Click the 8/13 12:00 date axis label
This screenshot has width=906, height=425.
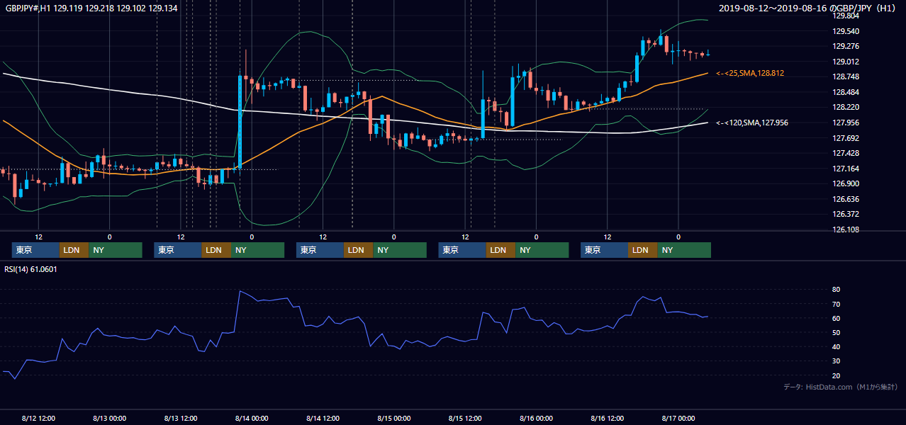click(x=181, y=418)
